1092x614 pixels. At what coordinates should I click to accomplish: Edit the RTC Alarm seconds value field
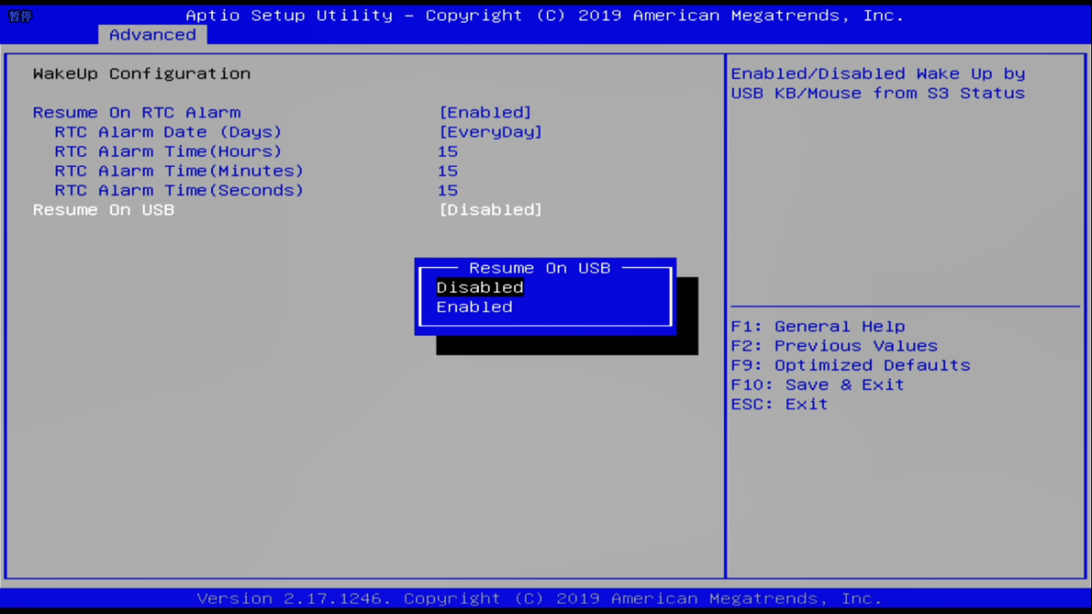click(448, 190)
